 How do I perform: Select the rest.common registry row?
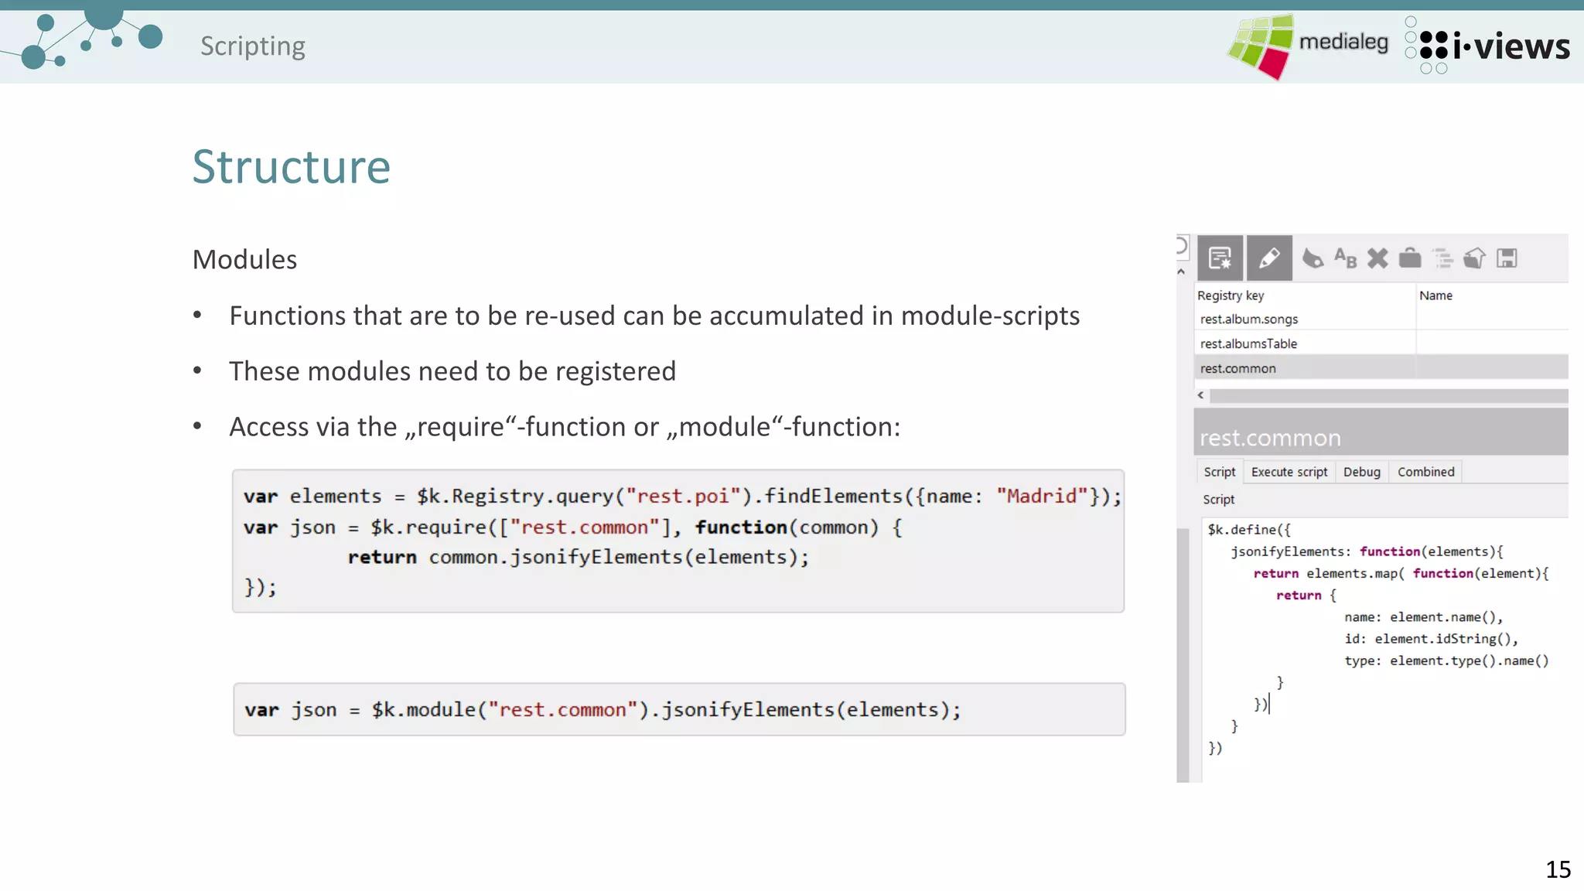1381,368
